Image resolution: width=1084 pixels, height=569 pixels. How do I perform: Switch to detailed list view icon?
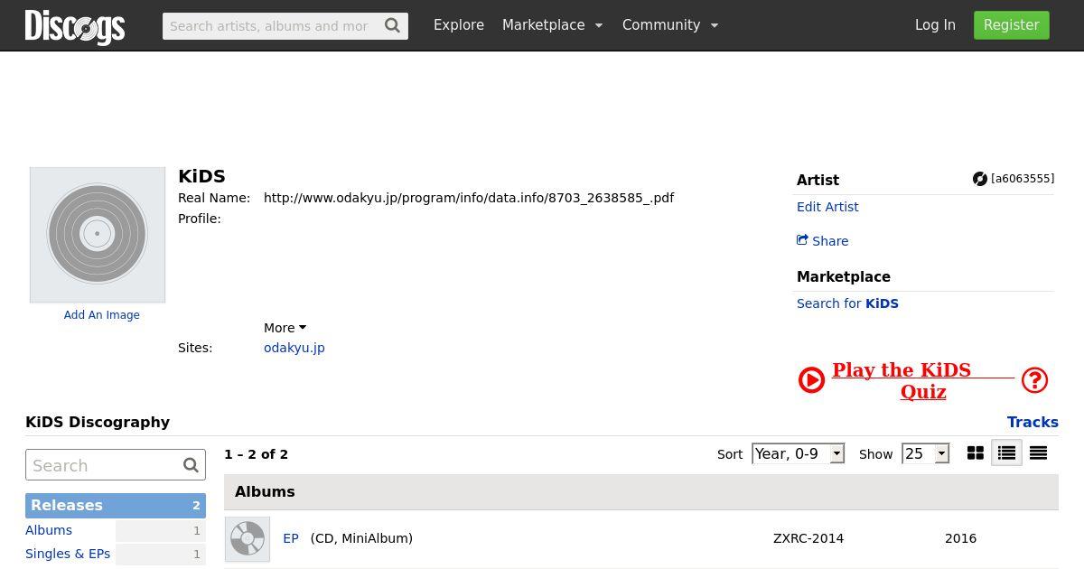tap(1006, 453)
